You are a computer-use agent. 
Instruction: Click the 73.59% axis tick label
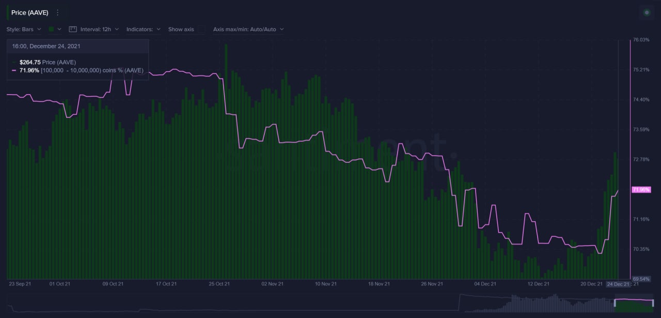coord(641,129)
